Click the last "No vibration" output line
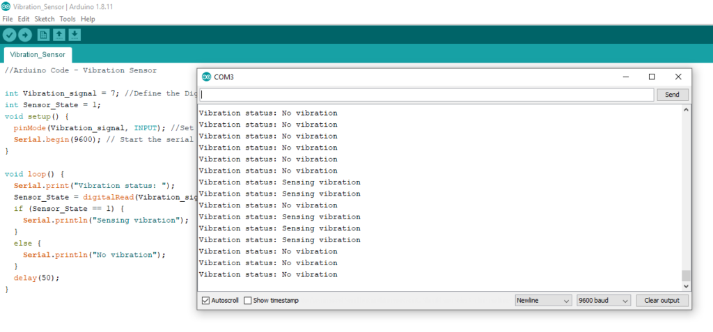The width and height of the screenshot is (713, 332). coord(268,275)
